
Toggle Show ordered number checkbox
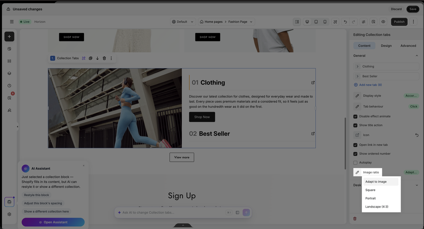click(x=355, y=154)
